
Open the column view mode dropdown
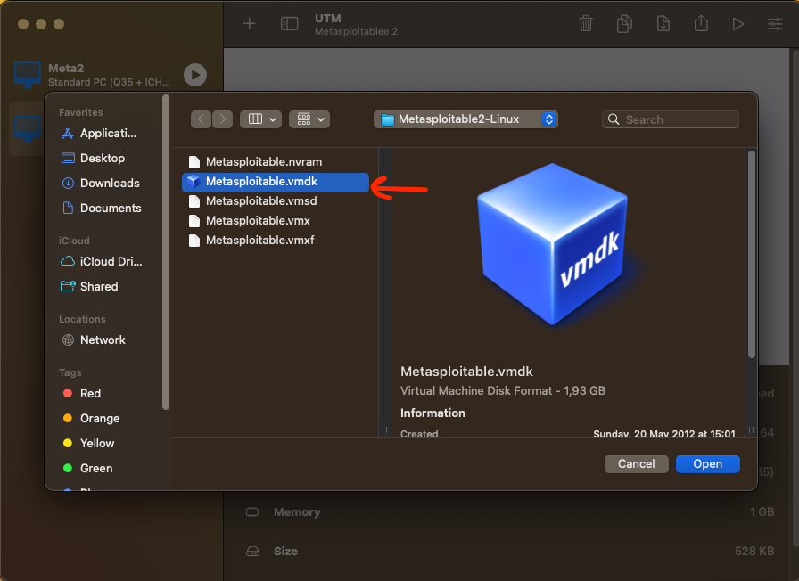261,119
